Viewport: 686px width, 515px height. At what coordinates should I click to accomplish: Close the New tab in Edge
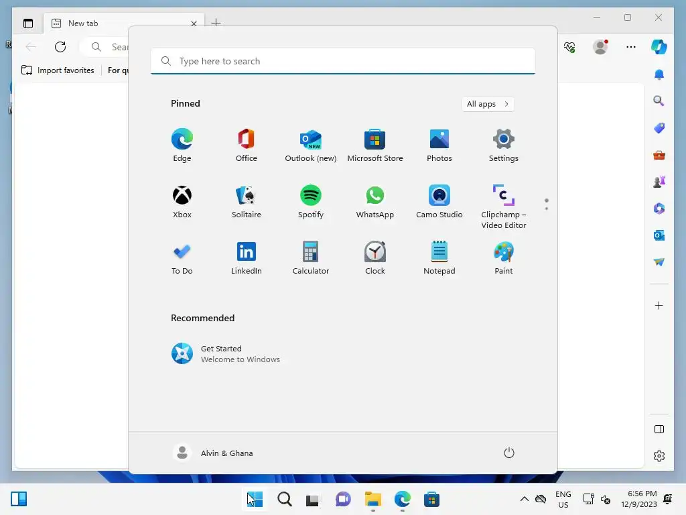tap(194, 23)
